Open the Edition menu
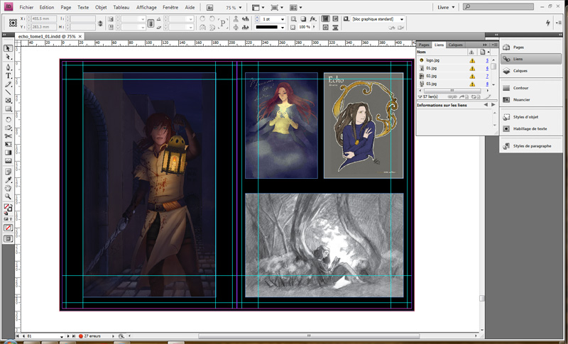568x344 pixels. coord(47,7)
